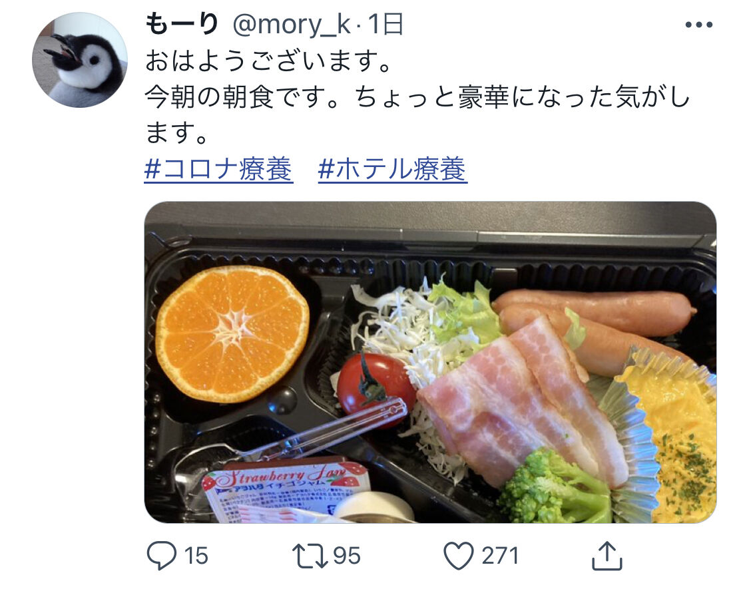Click the orange slice in photo
Image resolution: width=749 pixels, height=591 pixels.
coord(232,333)
